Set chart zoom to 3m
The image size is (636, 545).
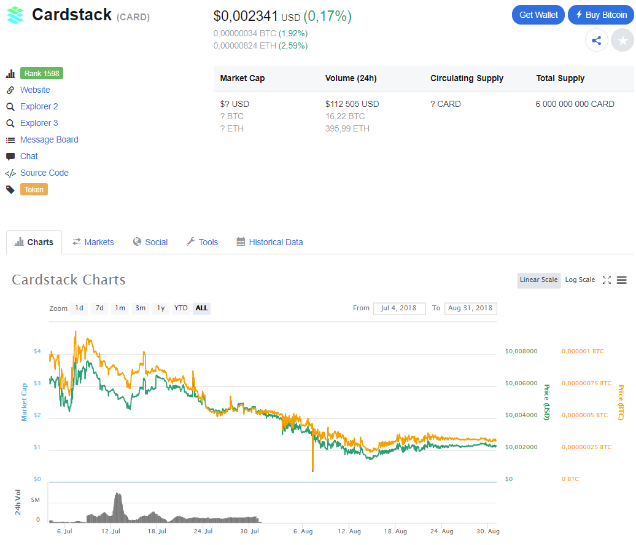pos(141,308)
